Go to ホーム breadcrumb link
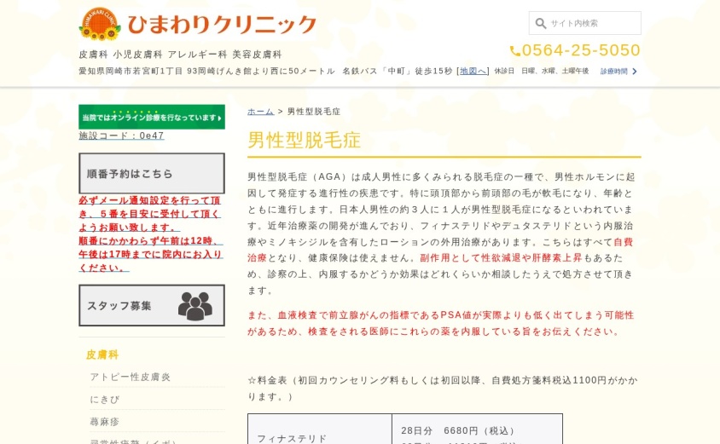 [x=260, y=112]
